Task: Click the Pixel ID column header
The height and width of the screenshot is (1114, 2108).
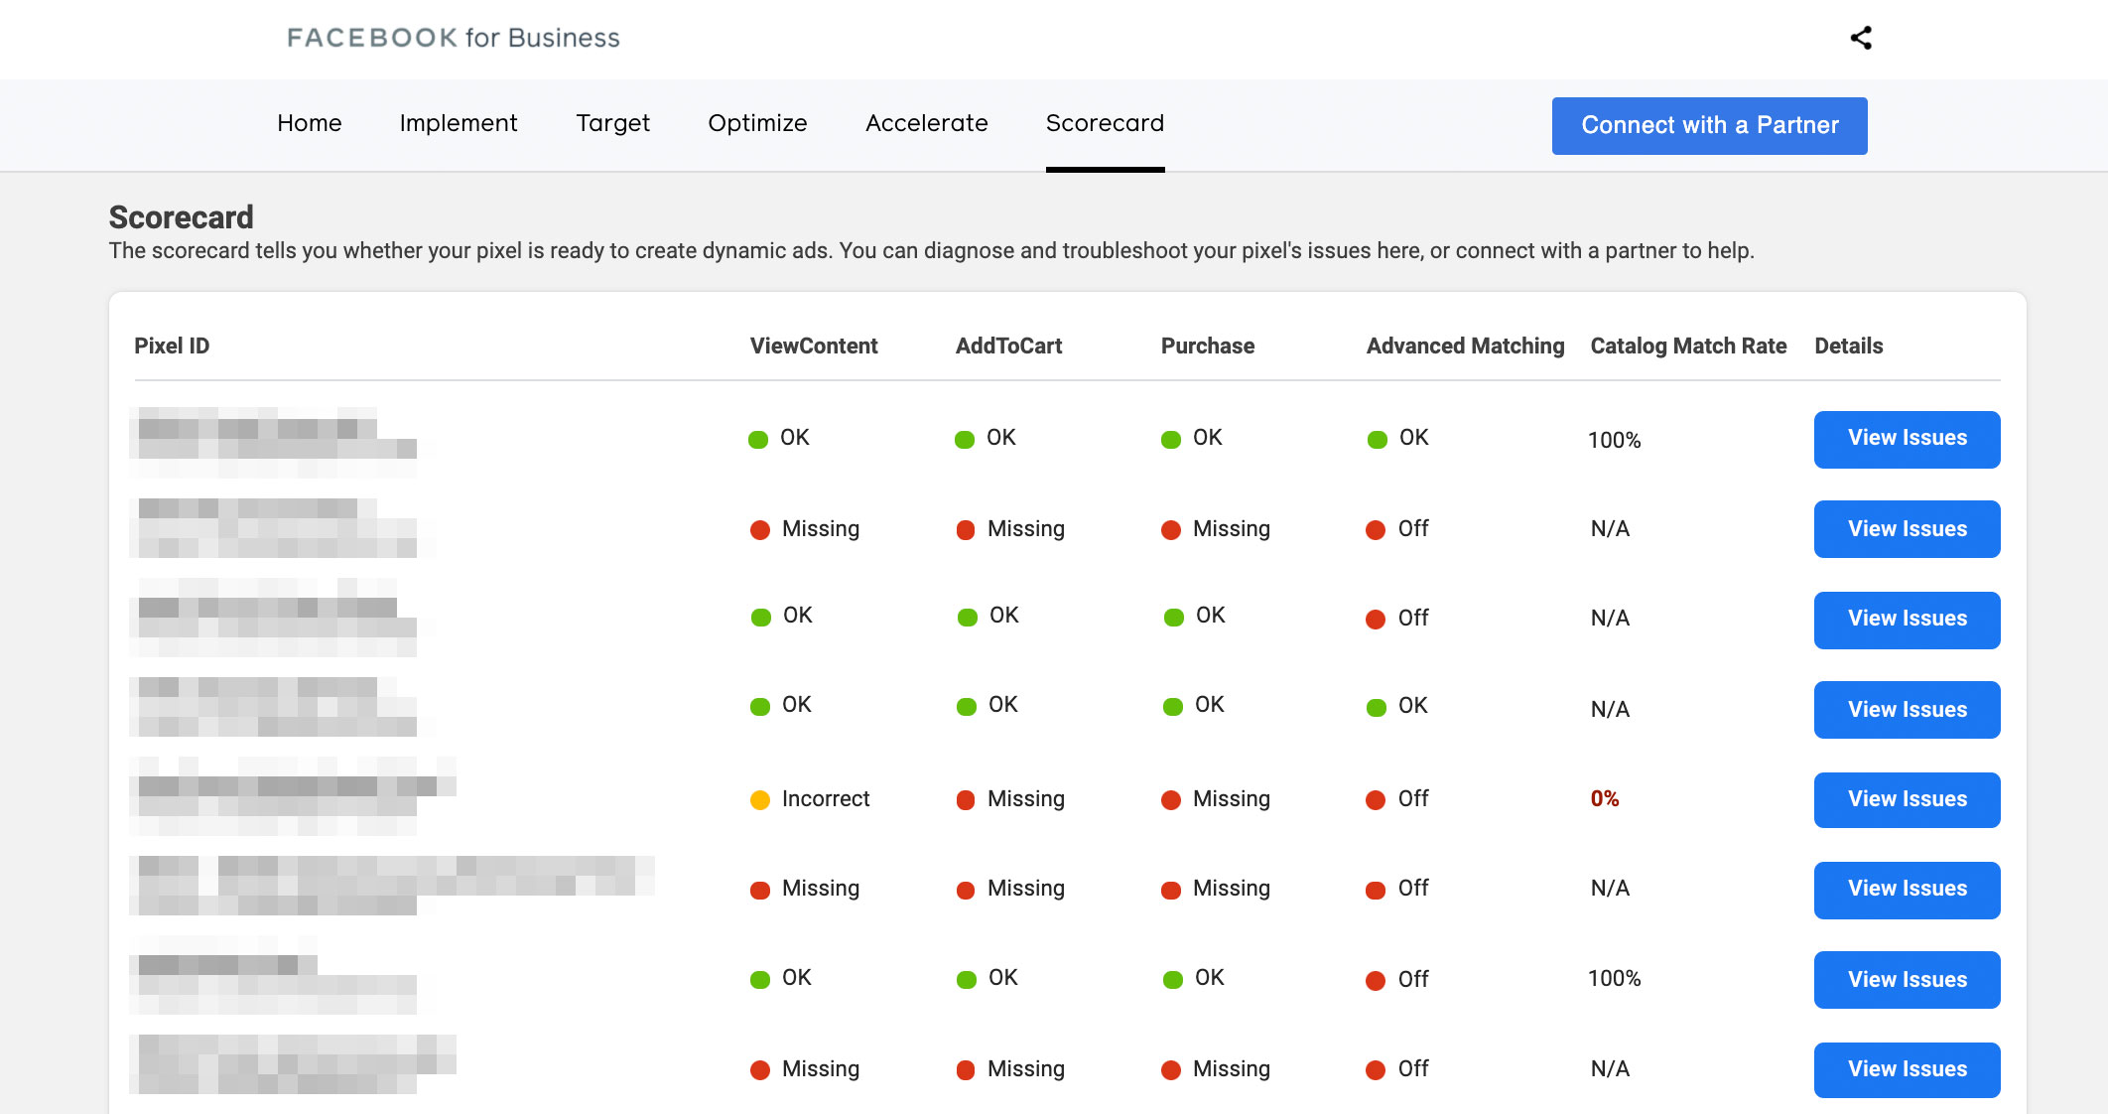Action: pyautogui.click(x=172, y=346)
